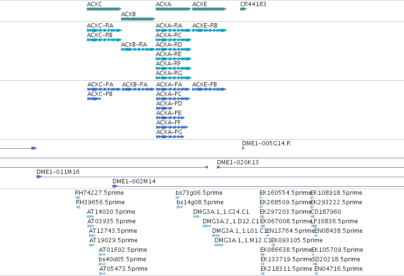Click the EK067008.5prime label
This screenshot has height=276, width=404.
pos(286,221)
